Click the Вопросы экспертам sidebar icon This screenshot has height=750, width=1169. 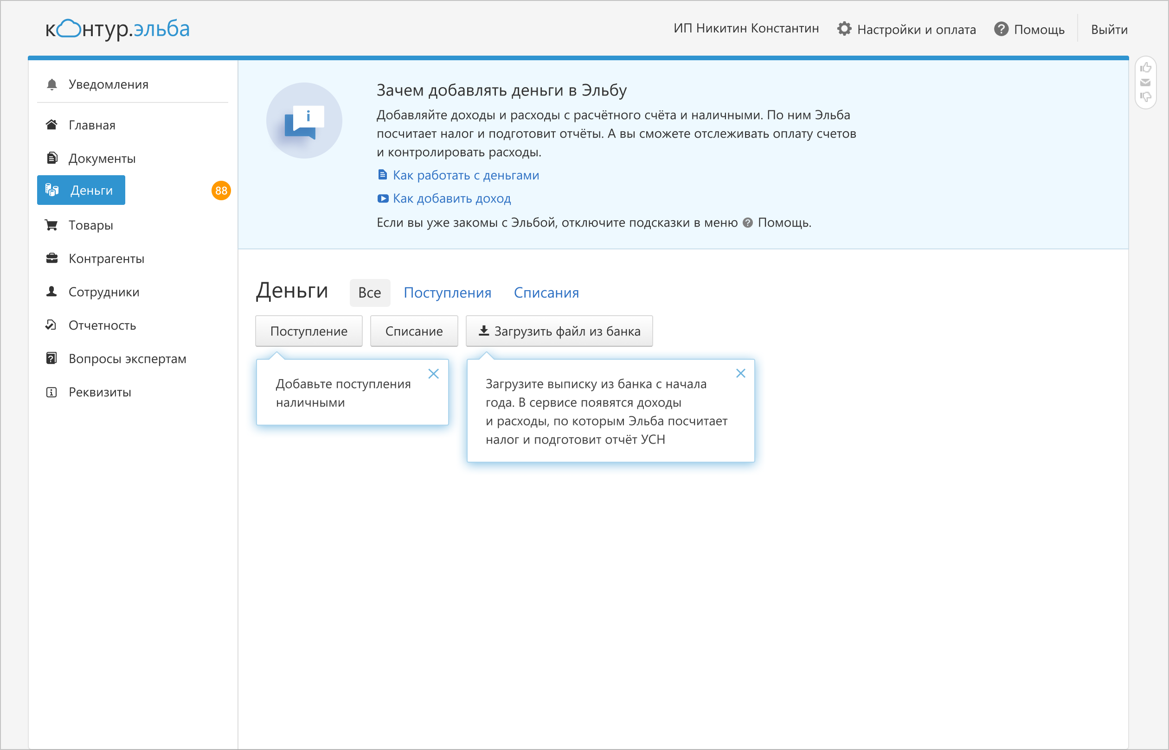51,358
